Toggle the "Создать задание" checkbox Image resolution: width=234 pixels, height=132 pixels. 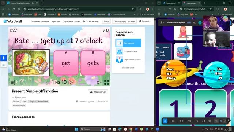77,102
